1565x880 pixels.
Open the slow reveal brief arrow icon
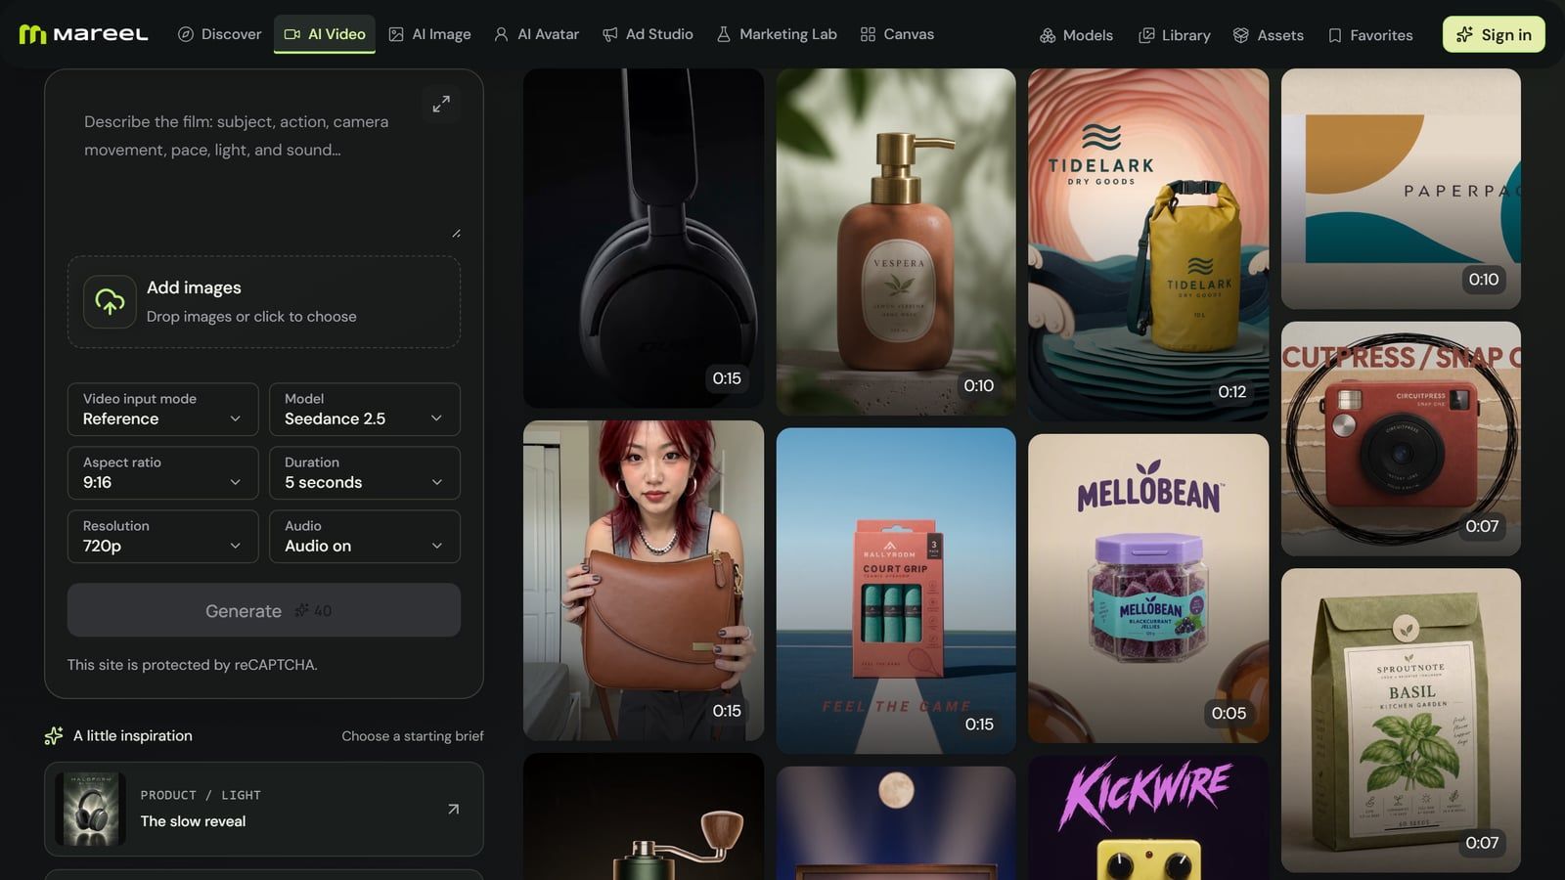coord(453,809)
